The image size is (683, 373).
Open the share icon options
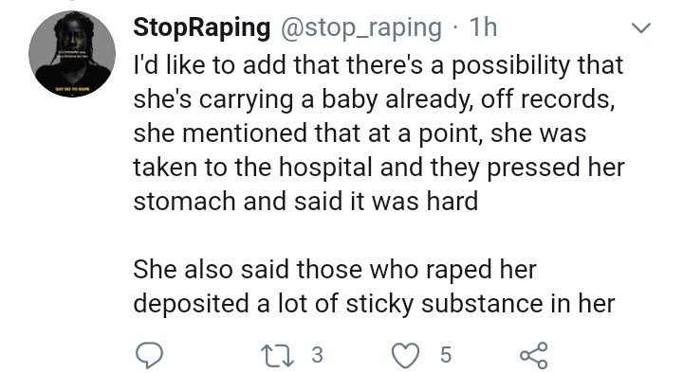(533, 355)
